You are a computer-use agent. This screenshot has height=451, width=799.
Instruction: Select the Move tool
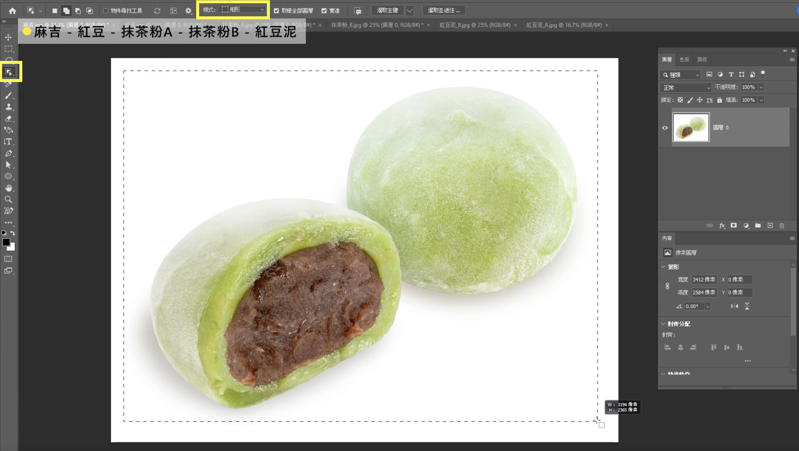(x=8, y=37)
